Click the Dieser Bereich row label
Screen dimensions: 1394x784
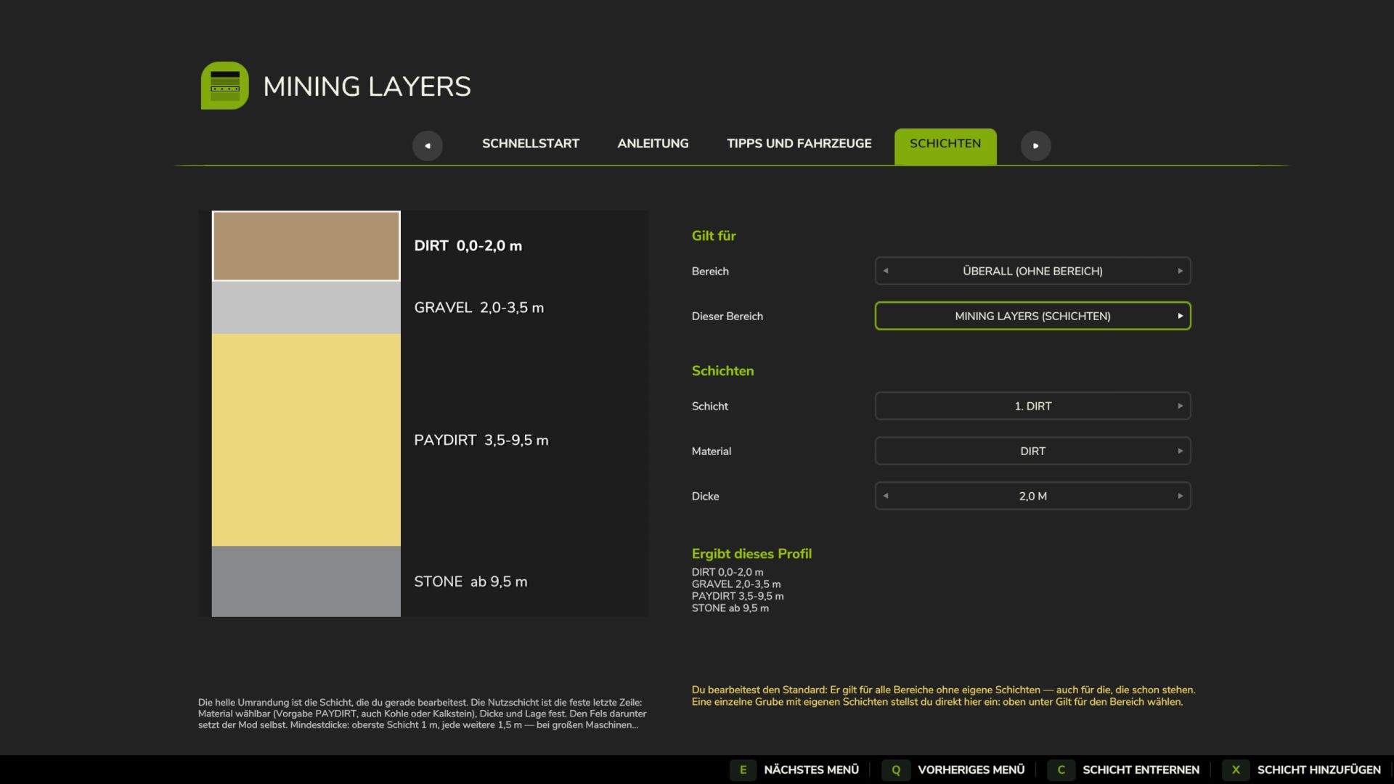coord(727,317)
